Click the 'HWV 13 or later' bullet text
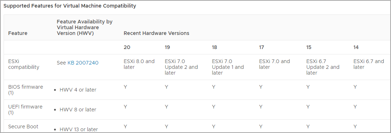Image resolution: width=391 pixels, height=133 pixels. tap(79, 129)
